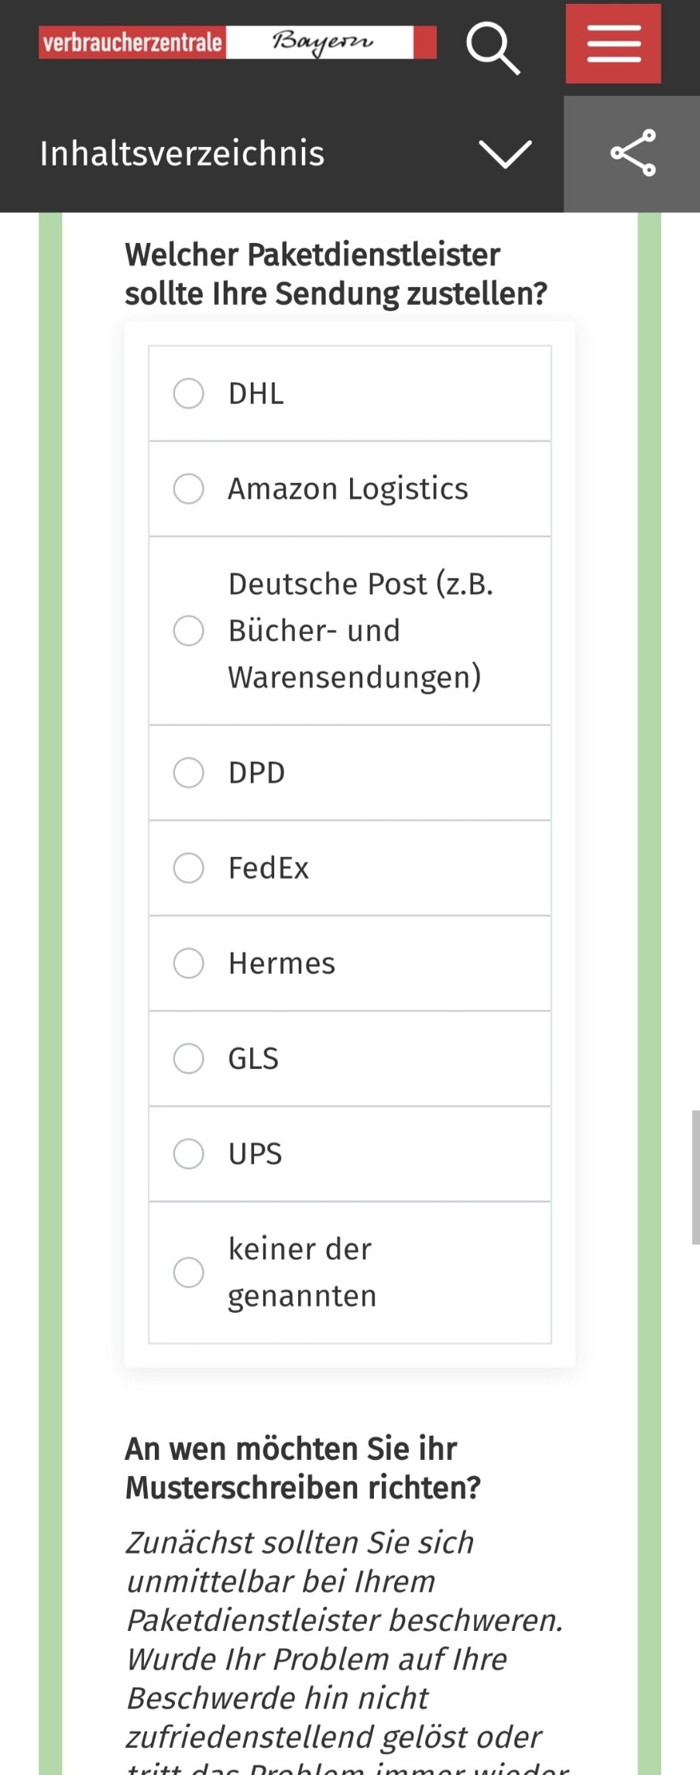Click the verbraucherzentrale Bayern logo

click(238, 43)
